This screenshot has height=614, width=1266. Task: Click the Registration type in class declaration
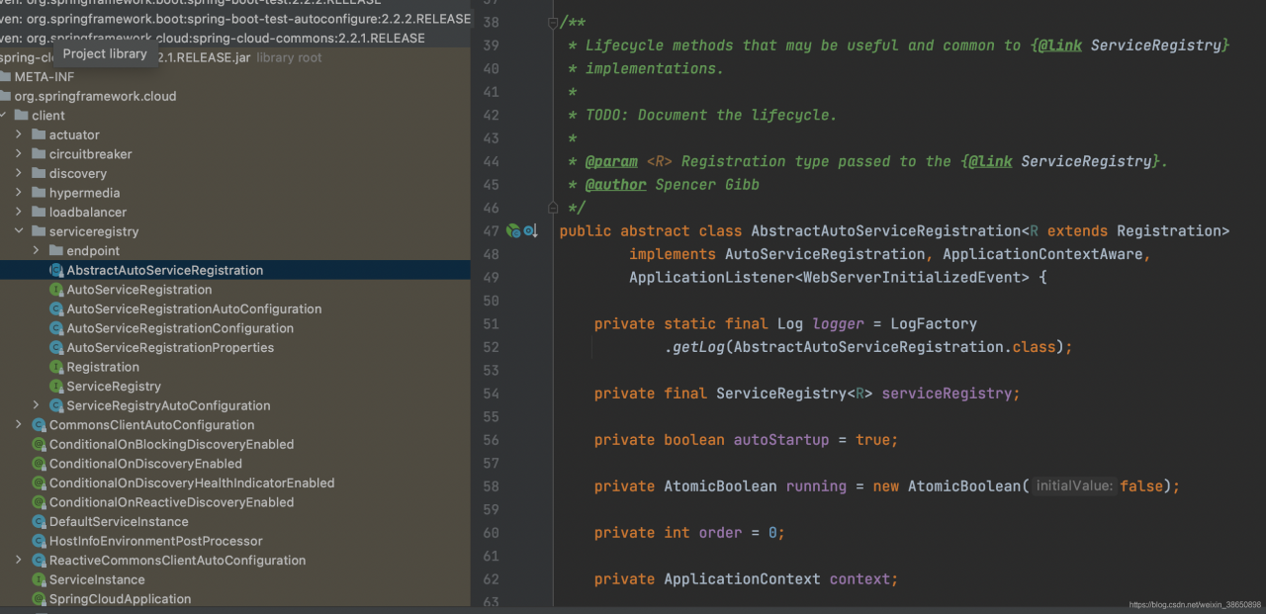point(1172,231)
